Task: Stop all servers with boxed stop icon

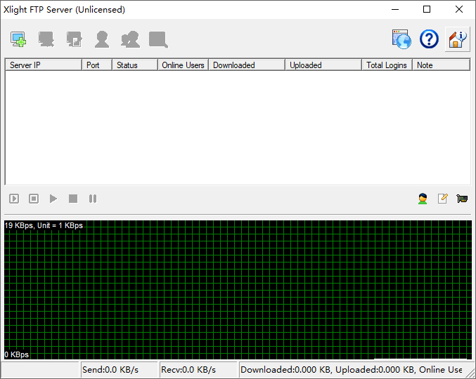Action: (x=34, y=199)
